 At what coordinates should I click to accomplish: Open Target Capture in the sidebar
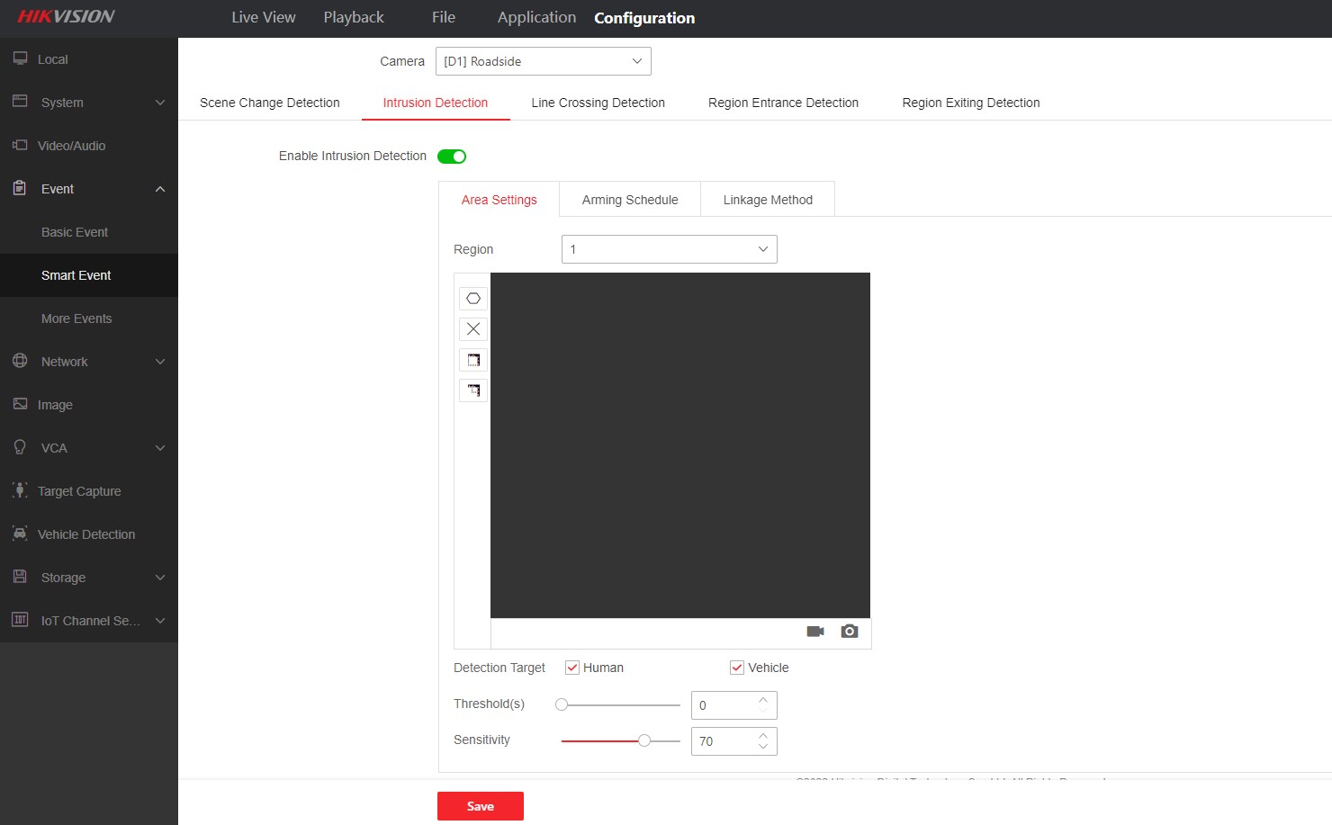79,491
